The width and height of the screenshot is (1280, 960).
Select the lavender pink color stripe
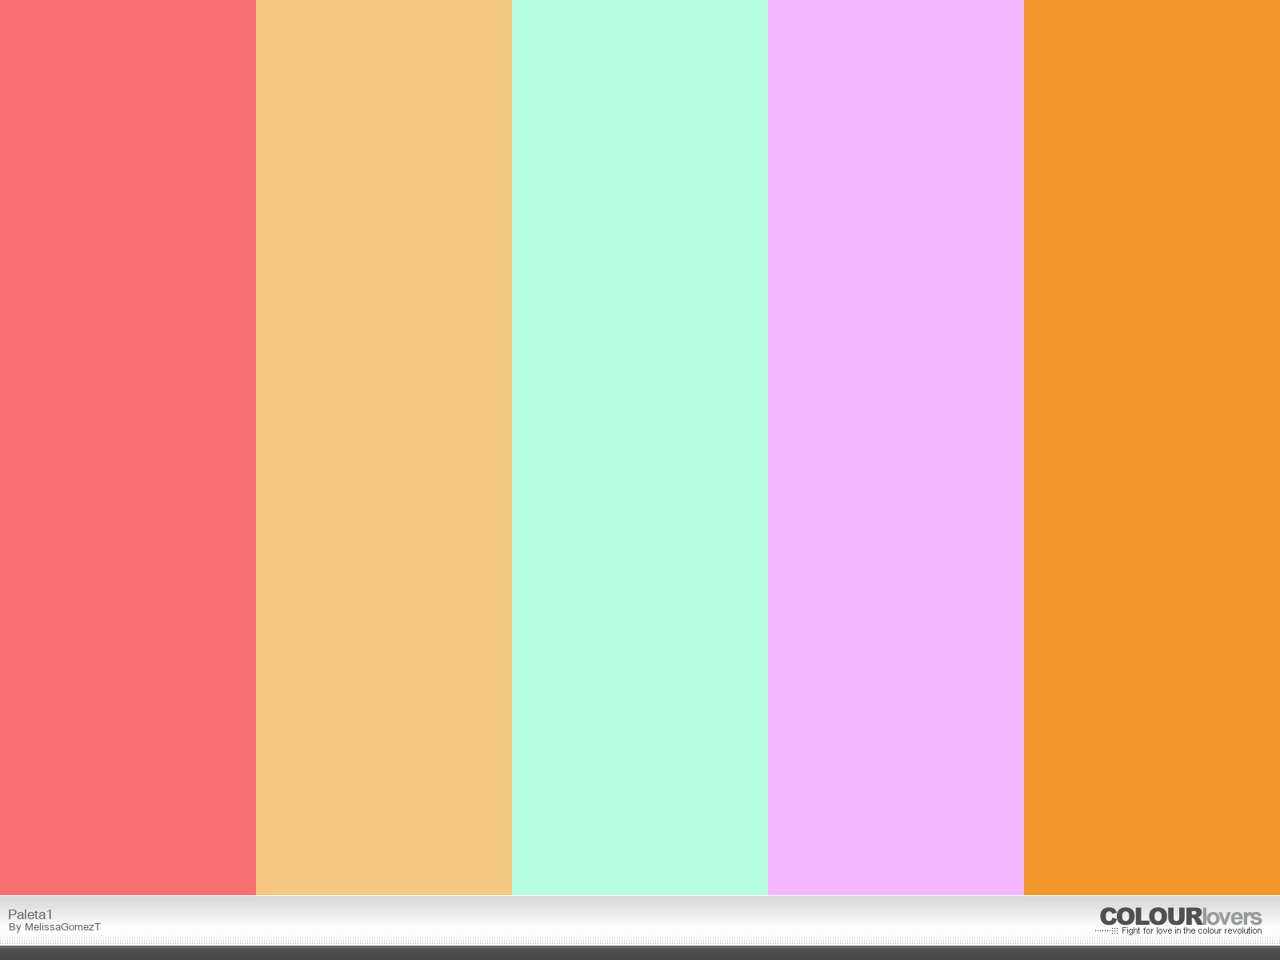(x=896, y=447)
